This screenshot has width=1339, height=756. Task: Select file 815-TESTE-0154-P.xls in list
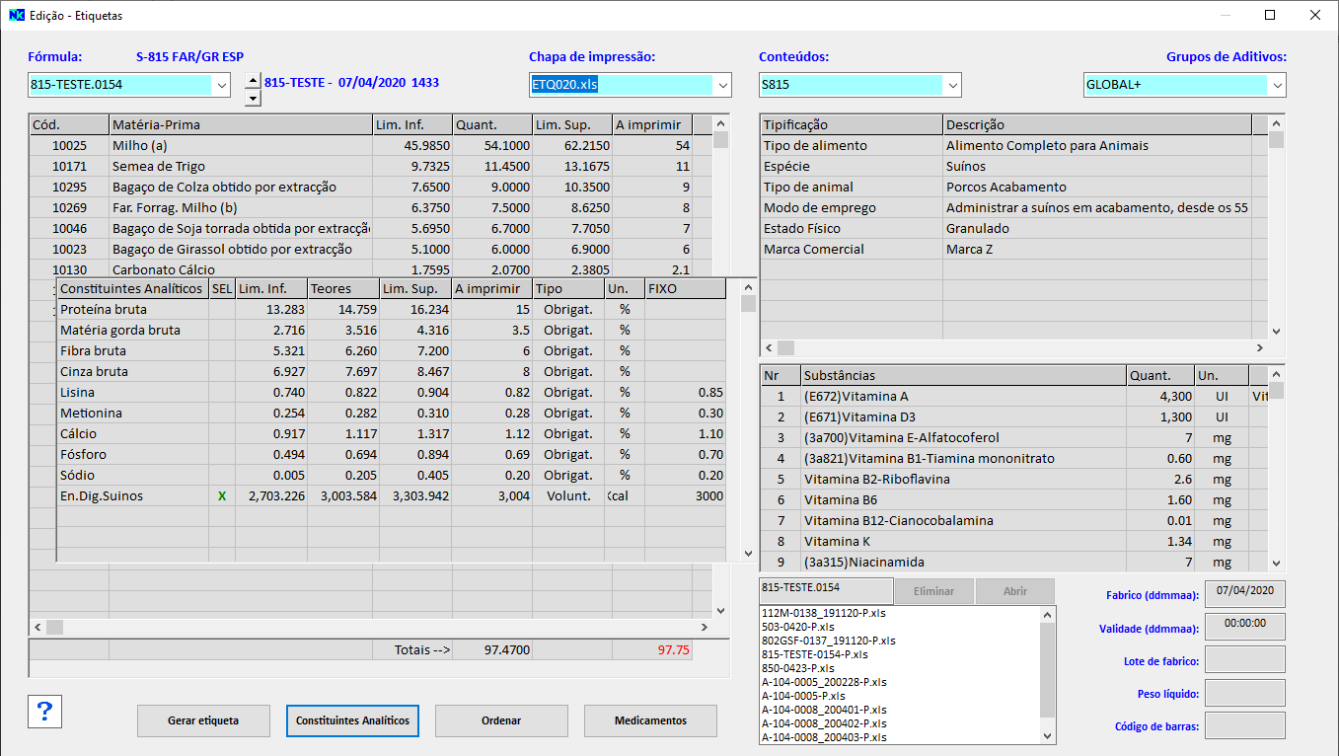(815, 654)
